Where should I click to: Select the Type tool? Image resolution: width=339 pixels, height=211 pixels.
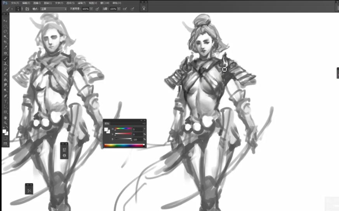point(5,101)
